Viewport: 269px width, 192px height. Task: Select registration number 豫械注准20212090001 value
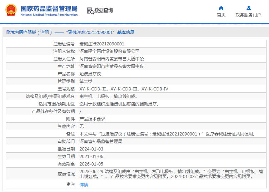click(102, 44)
